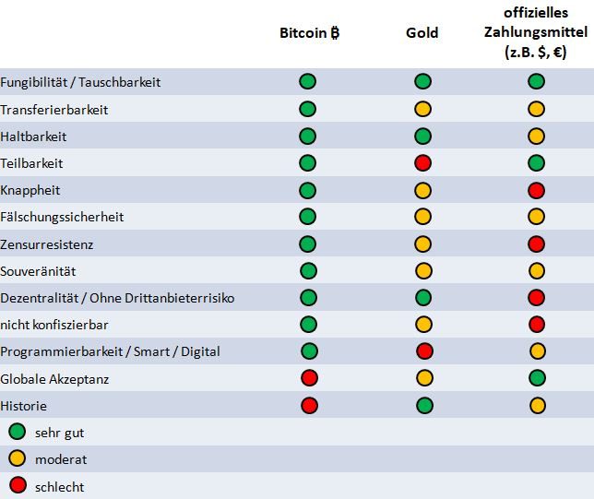Click Zahlungsmittel's yellow dot for Haltbarkeit
This screenshot has height=499, width=594.
click(537, 137)
